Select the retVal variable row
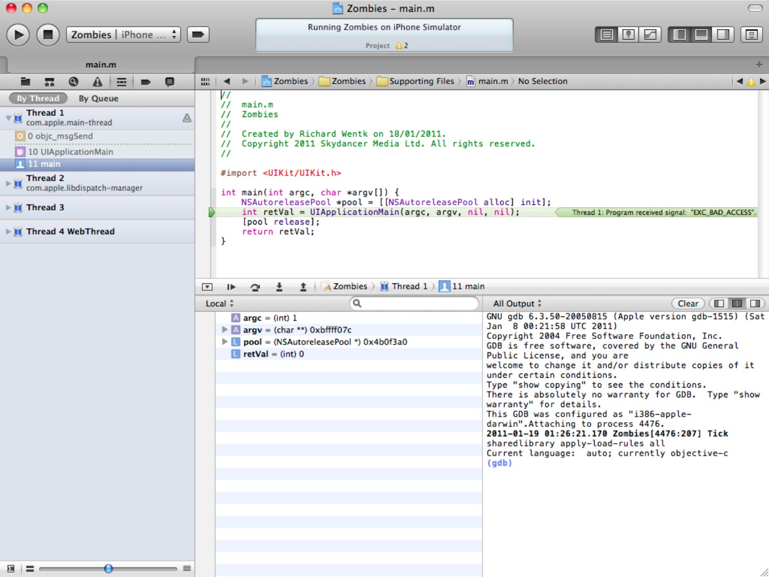Image resolution: width=769 pixels, height=577 pixels. 349,354
